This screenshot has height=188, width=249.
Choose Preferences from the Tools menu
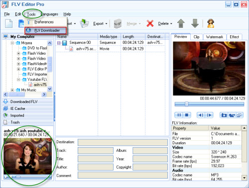[44, 22]
